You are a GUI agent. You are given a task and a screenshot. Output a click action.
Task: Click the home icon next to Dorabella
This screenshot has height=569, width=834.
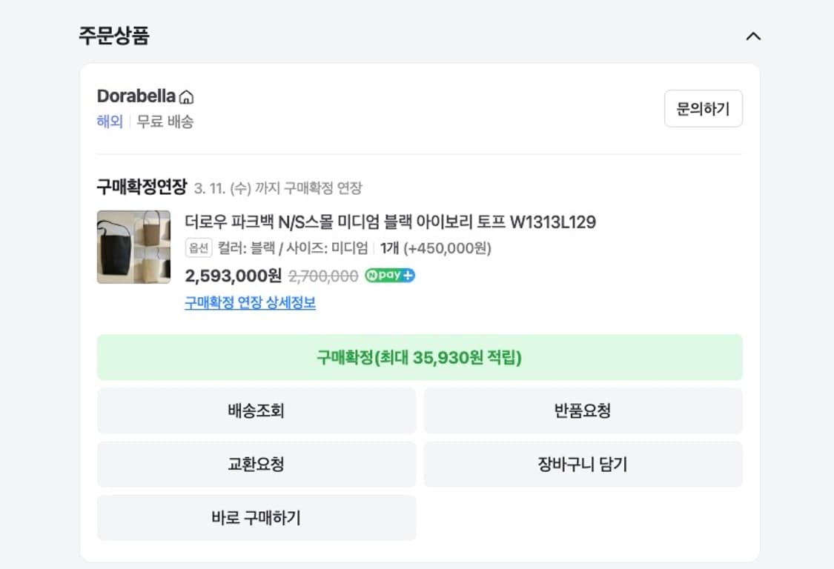pos(189,95)
